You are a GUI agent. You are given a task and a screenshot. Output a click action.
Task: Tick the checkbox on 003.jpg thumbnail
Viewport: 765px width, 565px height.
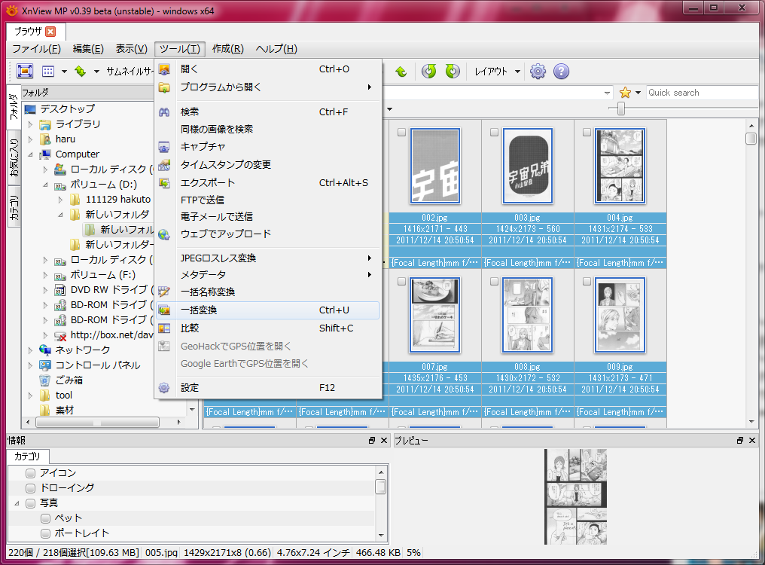494,133
